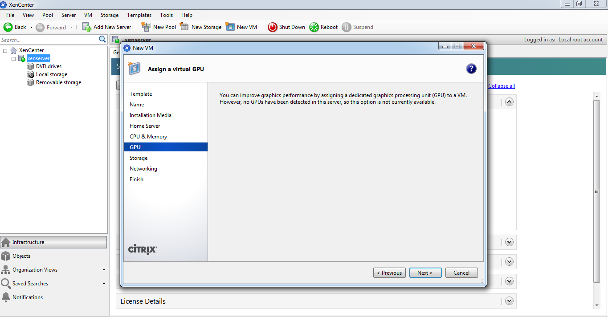Cancel the New VM wizard

pyautogui.click(x=461, y=273)
